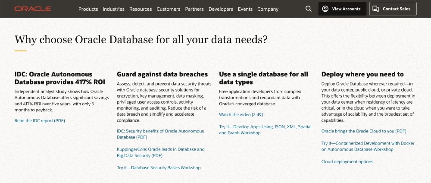Click the Database Security Basics Workshop link
The image size is (431, 183).
pyautogui.click(x=159, y=167)
